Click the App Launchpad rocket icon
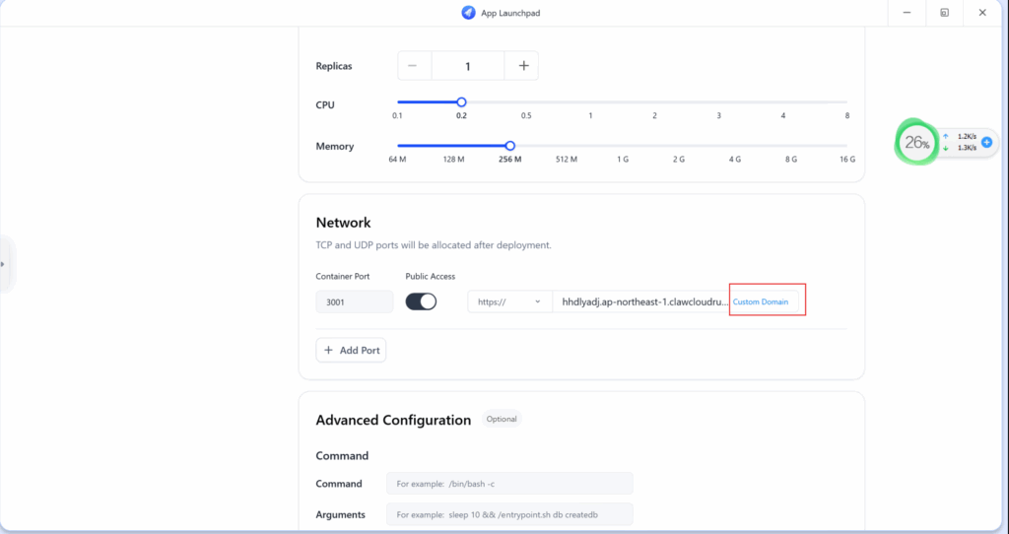The image size is (1009, 534). pos(468,13)
